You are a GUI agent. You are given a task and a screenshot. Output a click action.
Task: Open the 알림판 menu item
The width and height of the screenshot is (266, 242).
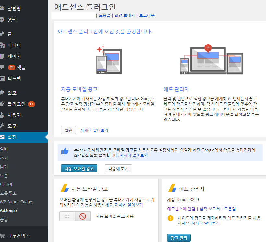point(14,8)
